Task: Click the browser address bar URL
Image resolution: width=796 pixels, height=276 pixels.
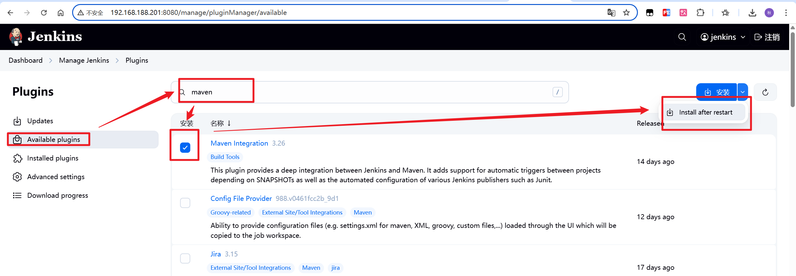Action: pyautogui.click(x=198, y=13)
